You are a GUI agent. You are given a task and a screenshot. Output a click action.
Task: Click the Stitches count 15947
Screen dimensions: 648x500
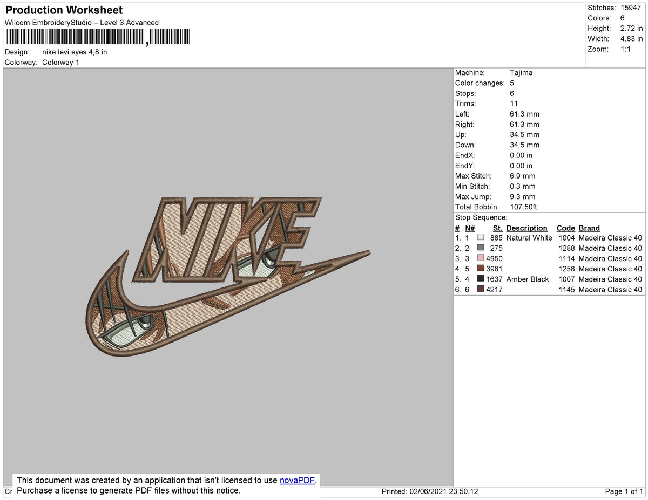(x=630, y=8)
